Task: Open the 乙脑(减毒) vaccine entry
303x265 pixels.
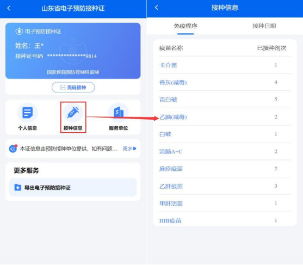Action: (x=225, y=117)
